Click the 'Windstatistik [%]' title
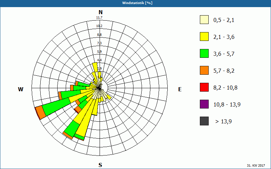Viewport: 271px width, 169px height. [x=137, y=3]
